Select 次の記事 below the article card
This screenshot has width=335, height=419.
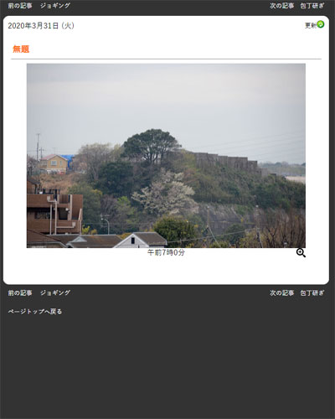tap(281, 292)
